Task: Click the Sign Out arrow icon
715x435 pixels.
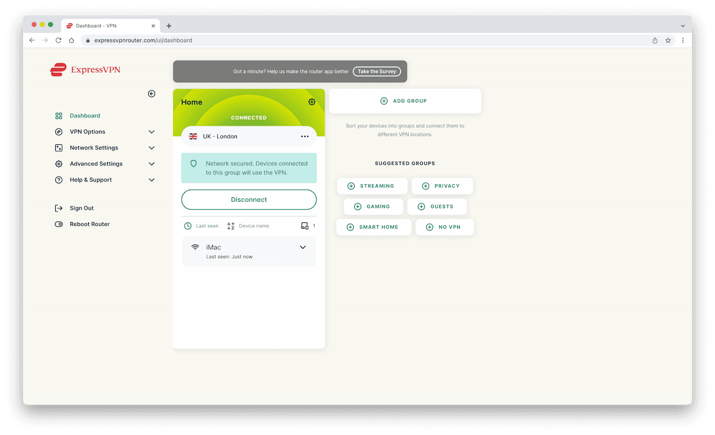Action: click(59, 208)
